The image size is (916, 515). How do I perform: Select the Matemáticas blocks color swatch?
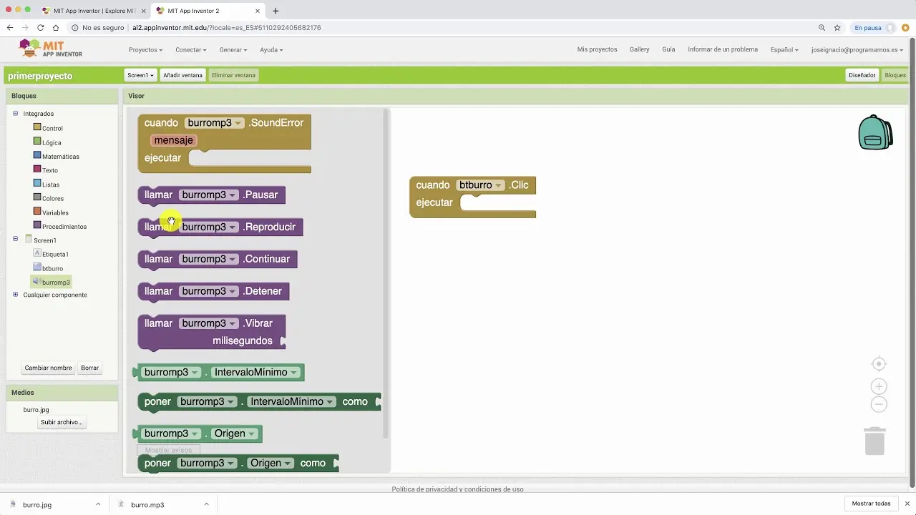click(x=37, y=155)
